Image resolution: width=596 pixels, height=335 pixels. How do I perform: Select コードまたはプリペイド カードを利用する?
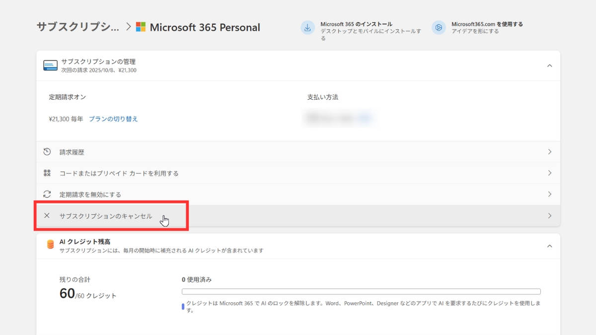pyautogui.click(x=119, y=174)
